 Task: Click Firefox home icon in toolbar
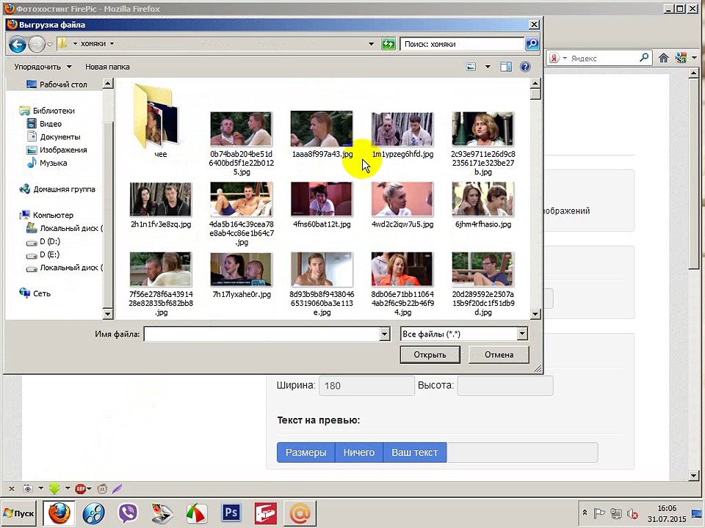tap(663, 58)
